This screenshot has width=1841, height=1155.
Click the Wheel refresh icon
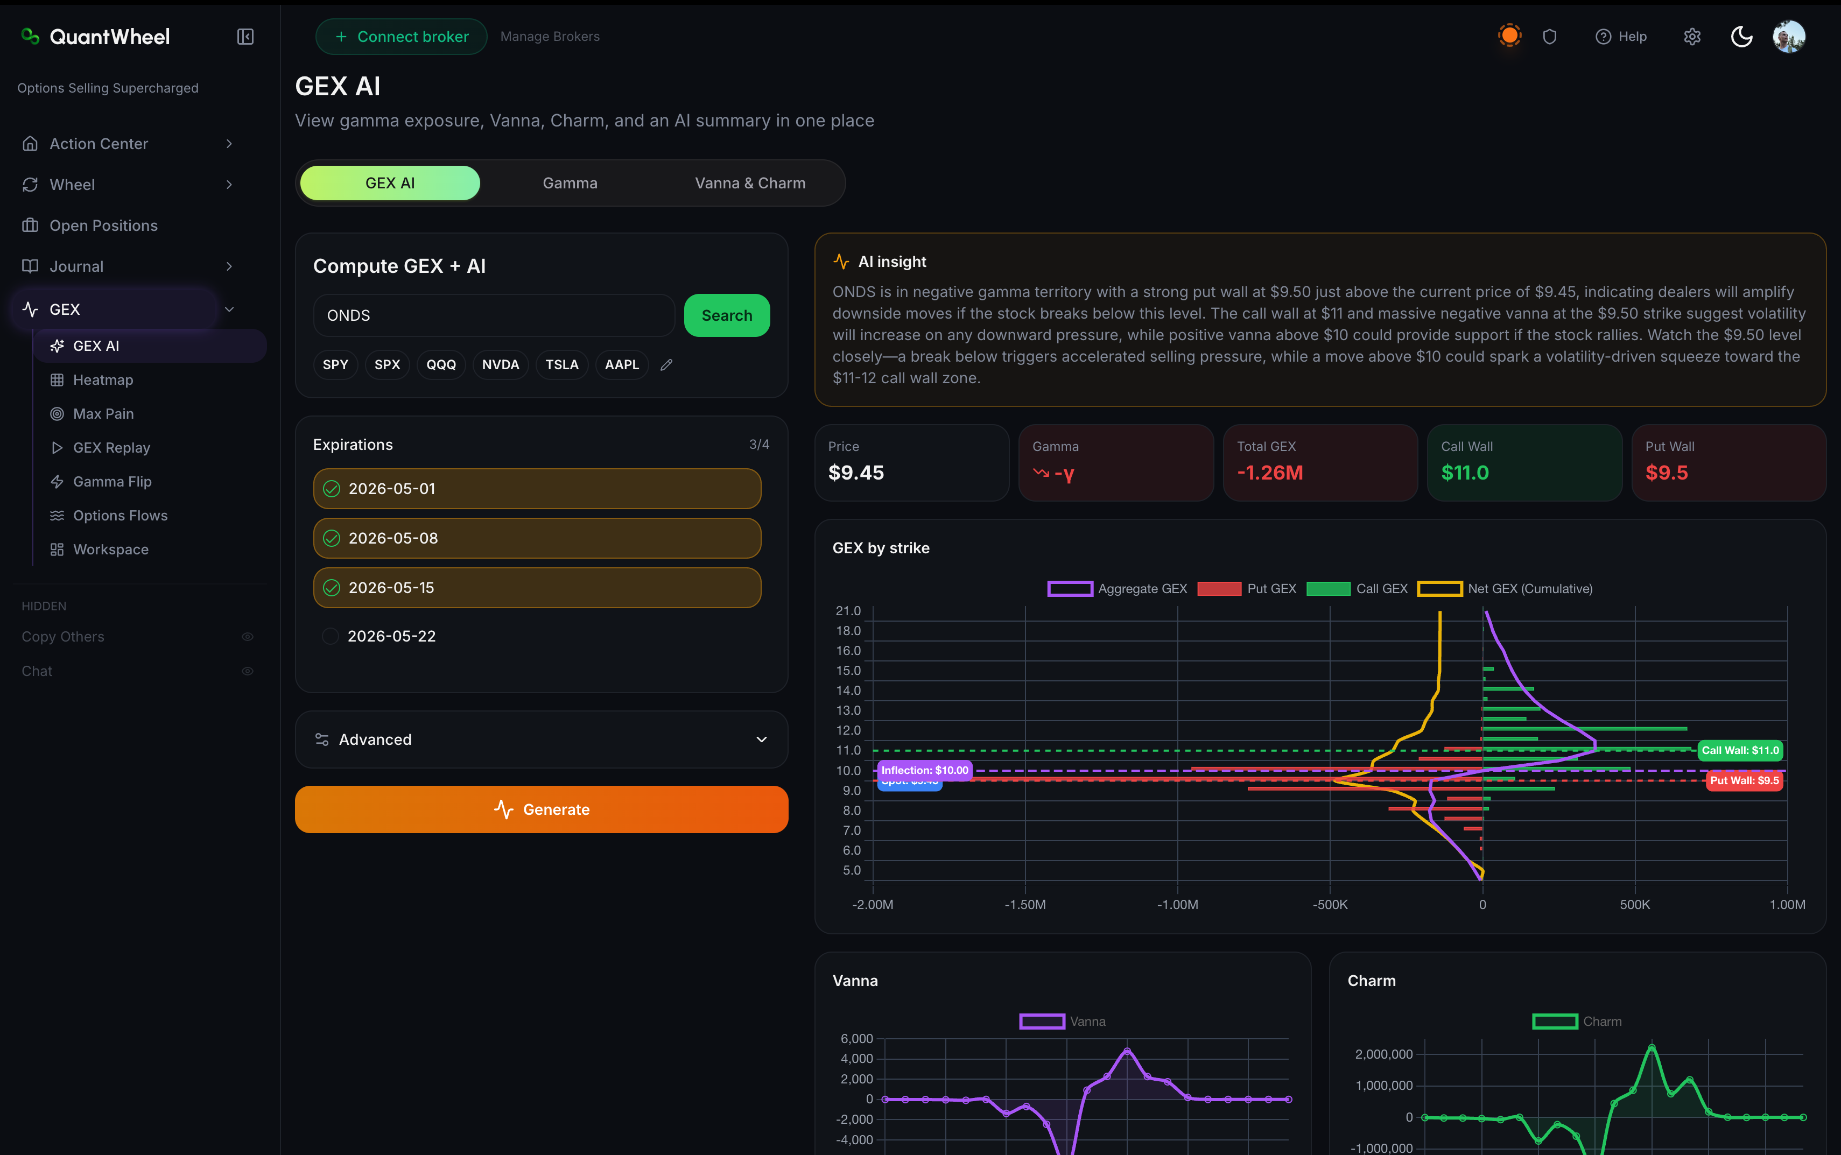tap(31, 185)
